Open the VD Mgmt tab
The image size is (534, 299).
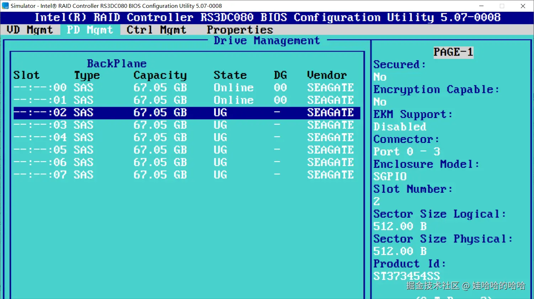pyautogui.click(x=30, y=30)
